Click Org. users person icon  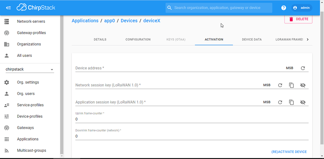tap(7, 93)
